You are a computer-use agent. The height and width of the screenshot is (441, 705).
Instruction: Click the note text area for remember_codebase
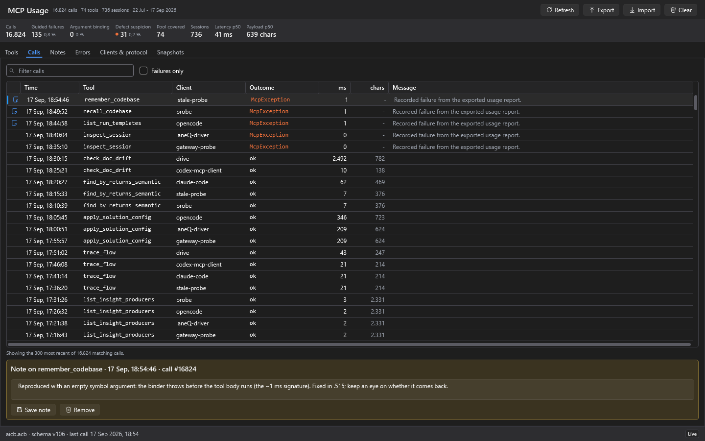352,389
